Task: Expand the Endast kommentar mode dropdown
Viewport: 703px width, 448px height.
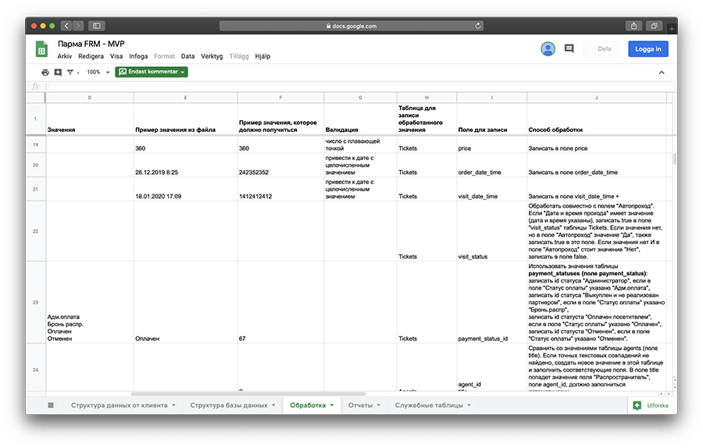Action: point(152,72)
